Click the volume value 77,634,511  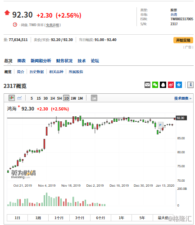point(18,40)
